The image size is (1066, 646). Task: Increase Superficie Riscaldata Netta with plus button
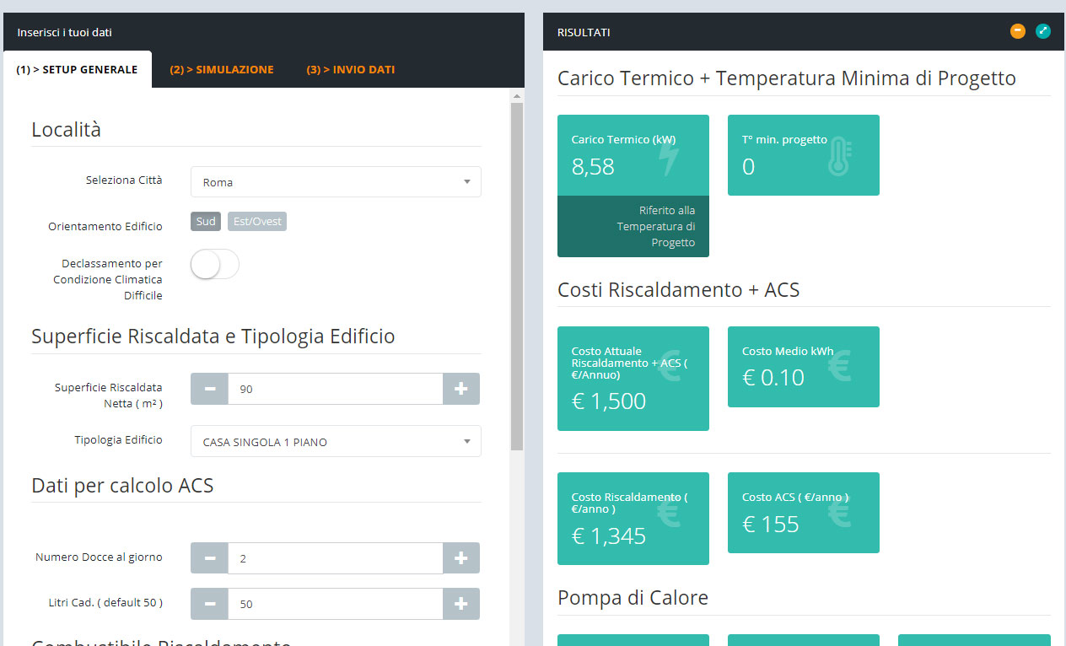click(461, 389)
